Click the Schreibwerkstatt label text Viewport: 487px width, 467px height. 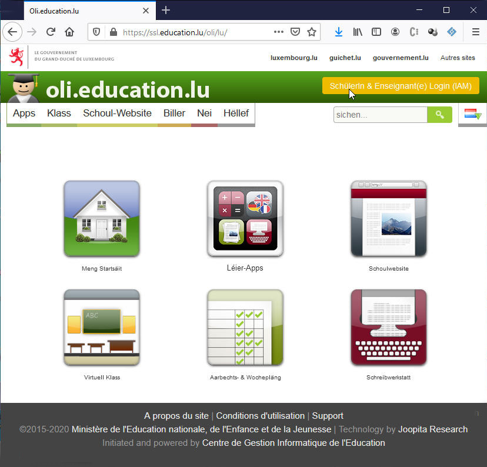click(x=389, y=377)
